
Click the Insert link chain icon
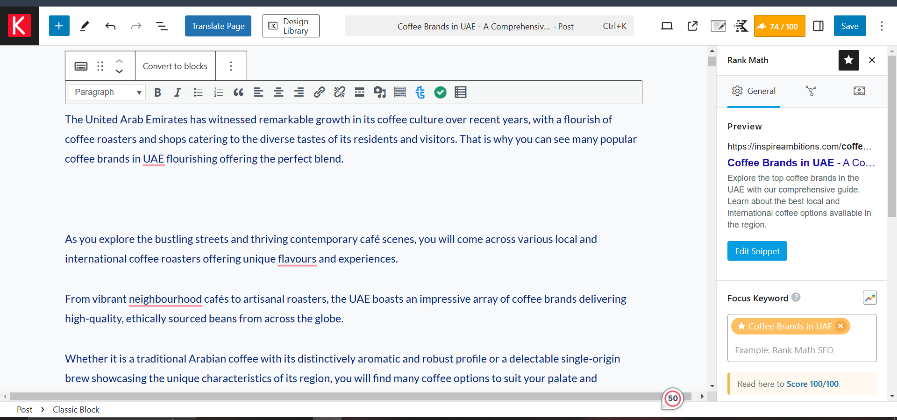[x=319, y=92]
